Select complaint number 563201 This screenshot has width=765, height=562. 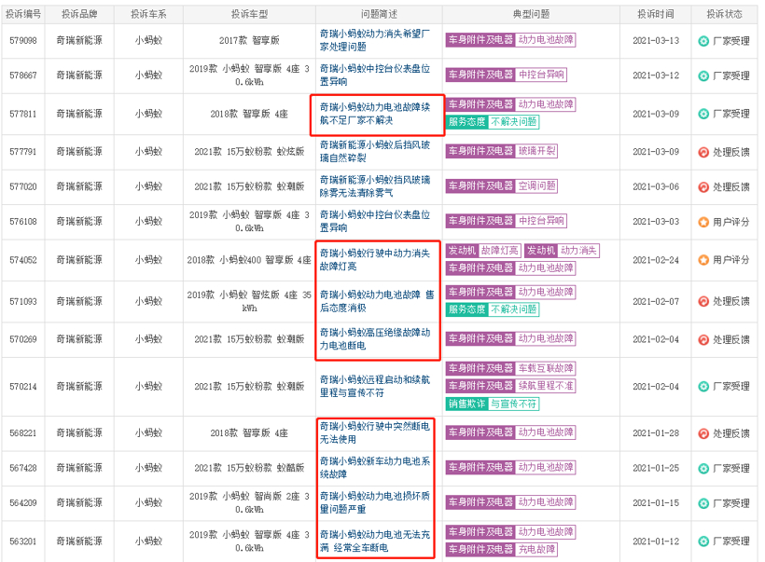(x=23, y=541)
